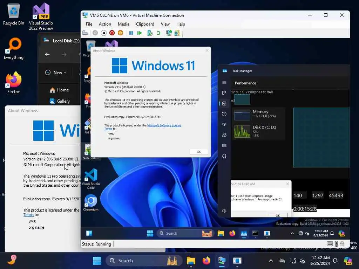The height and width of the screenshot is (269, 359).
Task: Open Details page in Task Manager sidebar
Action: [224, 145]
